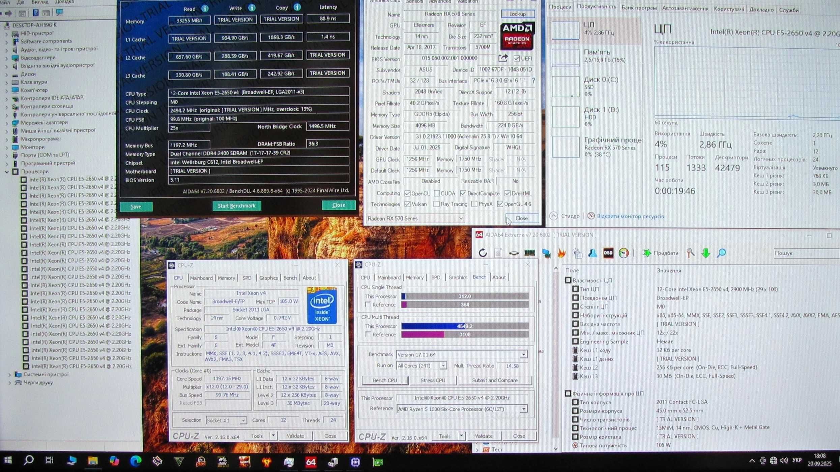The width and height of the screenshot is (840, 472).
Task: Collapse the Процесори node in Device Manager
Action: [x=6, y=171]
